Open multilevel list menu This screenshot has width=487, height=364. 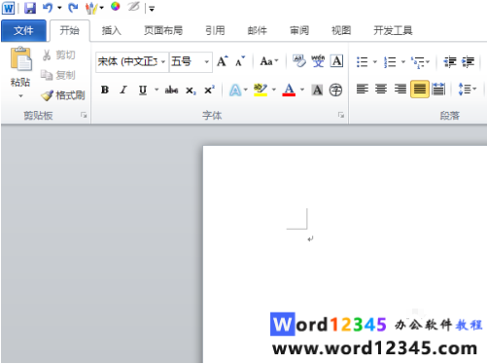point(420,61)
